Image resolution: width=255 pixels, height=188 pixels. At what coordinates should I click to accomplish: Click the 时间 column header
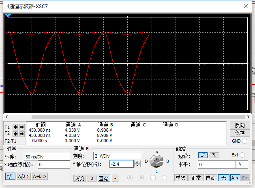pyautogui.click(x=41, y=125)
